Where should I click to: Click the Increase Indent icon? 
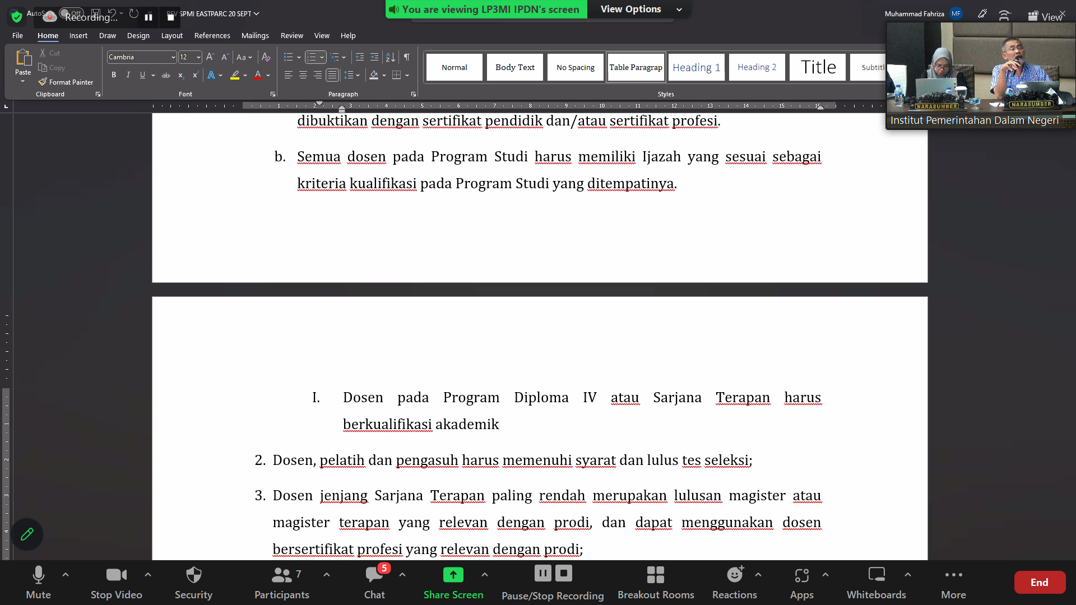[374, 57]
